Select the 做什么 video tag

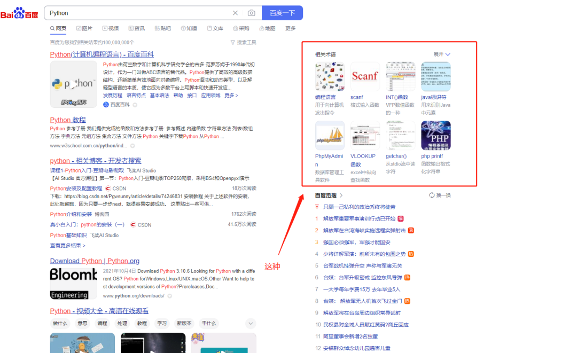click(60, 323)
